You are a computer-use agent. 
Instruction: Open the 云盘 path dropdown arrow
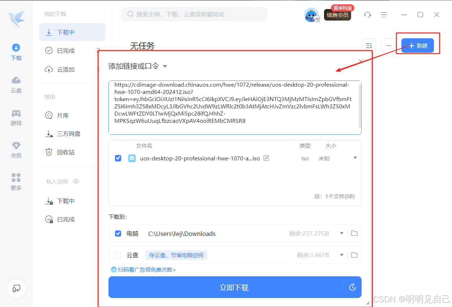[x=342, y=255]
